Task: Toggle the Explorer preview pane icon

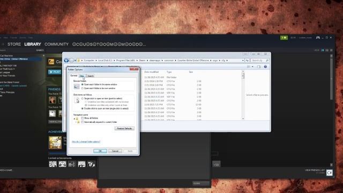Action: pyautogui.click(x=258, y=66)
